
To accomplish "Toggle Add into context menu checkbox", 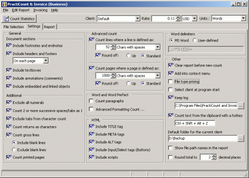I will 170,74.
